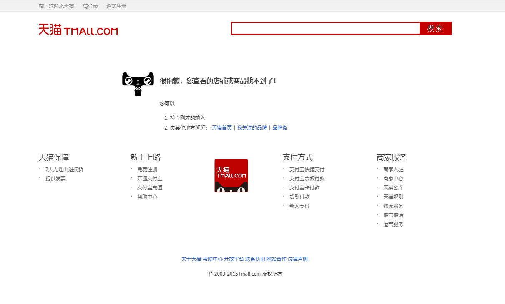
Task: Open 法律声明 footer link
Action: 298,259
